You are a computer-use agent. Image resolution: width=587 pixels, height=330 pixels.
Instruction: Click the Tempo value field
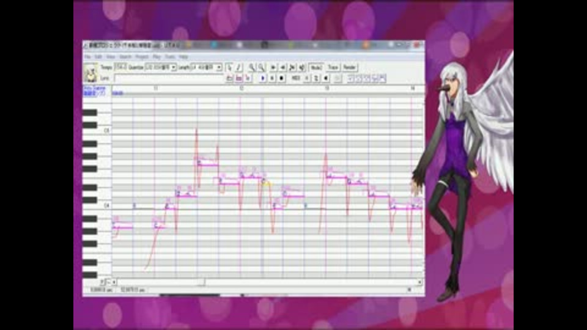[x=120, y=67]
